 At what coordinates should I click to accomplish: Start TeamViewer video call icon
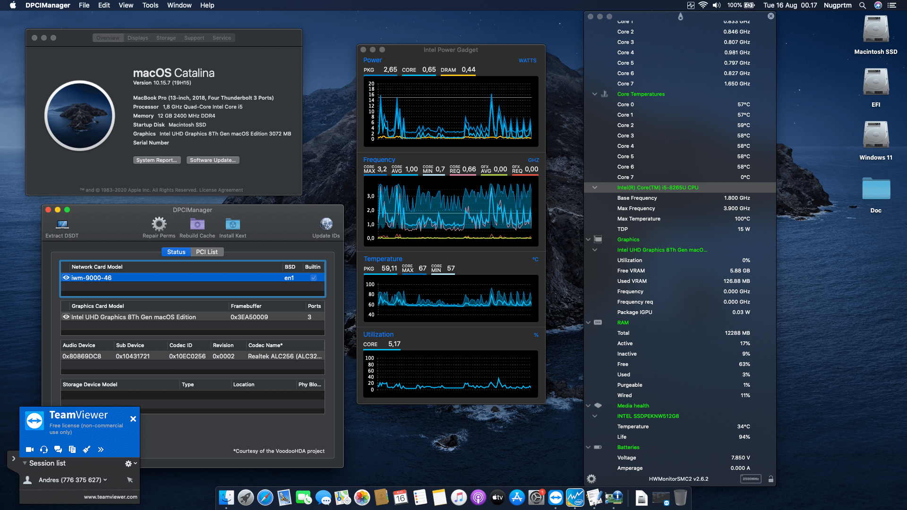pyautogui.click(x=29, y=450)
